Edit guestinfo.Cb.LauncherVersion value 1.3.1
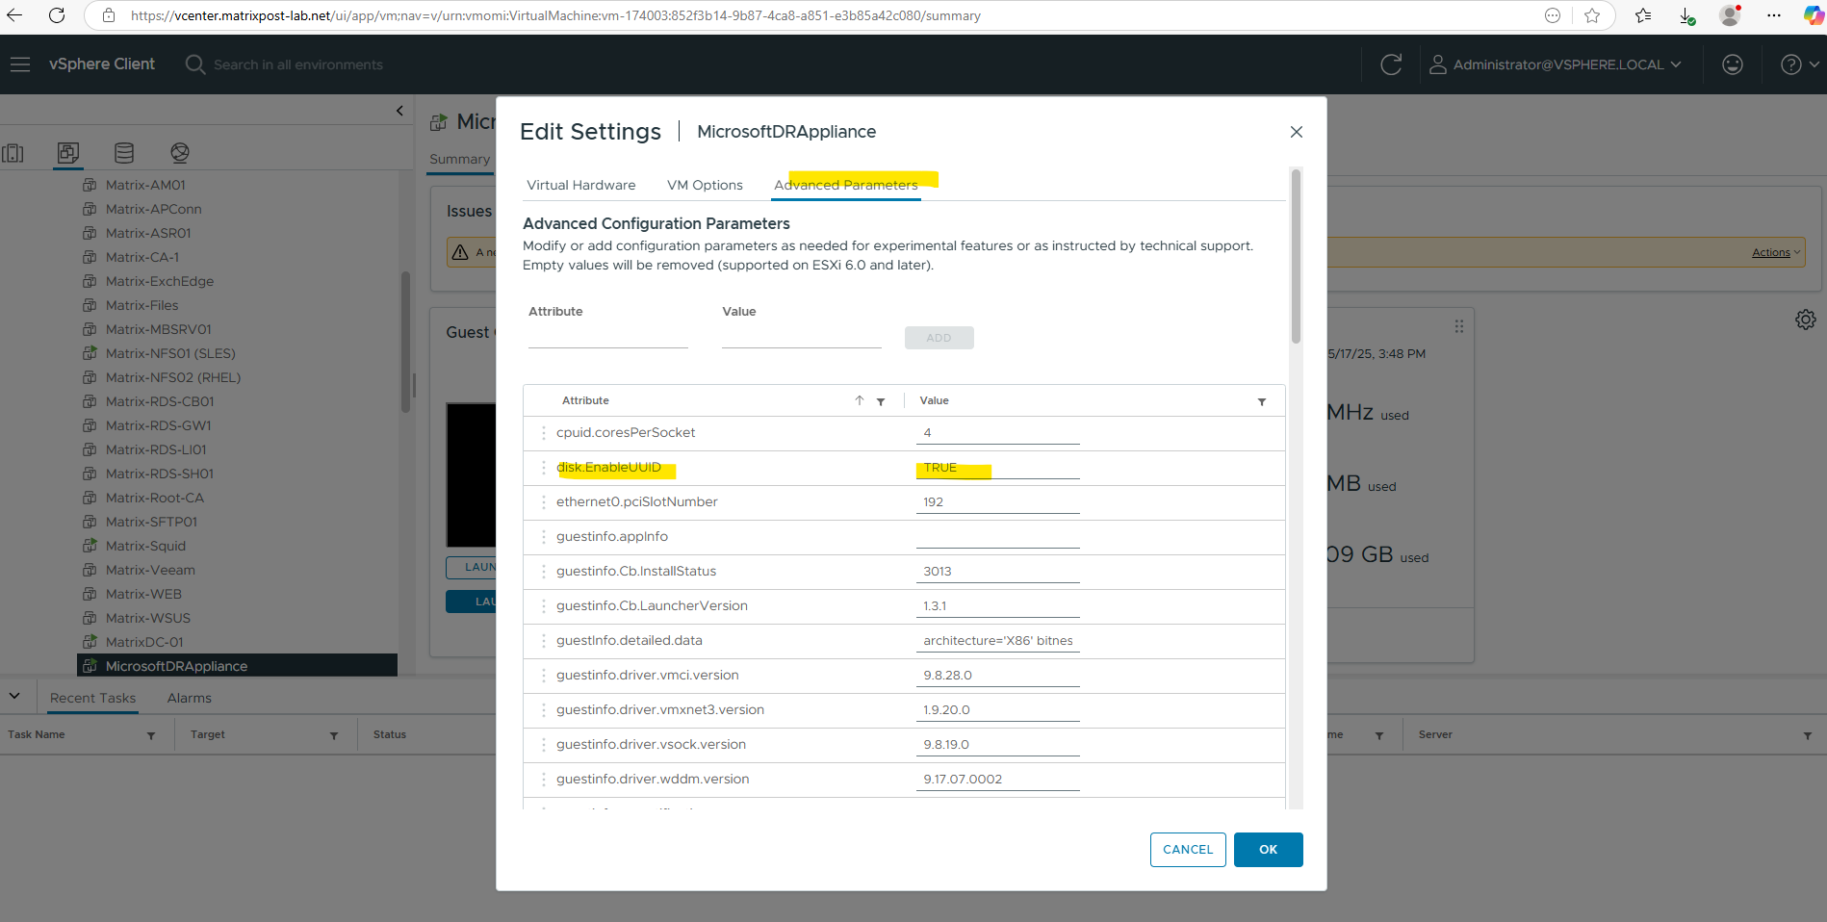This screenshot has height=922, width=1827. tap(998, 606)
